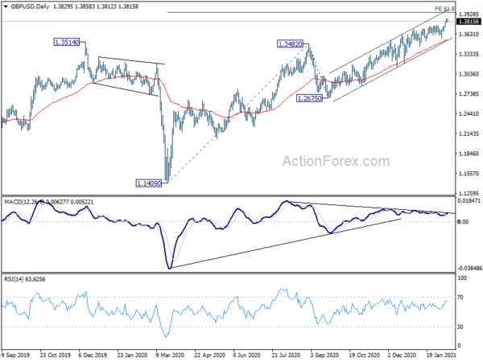Screen dimensions: 483x362
Task: Select the 1.14090 low price label
Action: [149, 183]
